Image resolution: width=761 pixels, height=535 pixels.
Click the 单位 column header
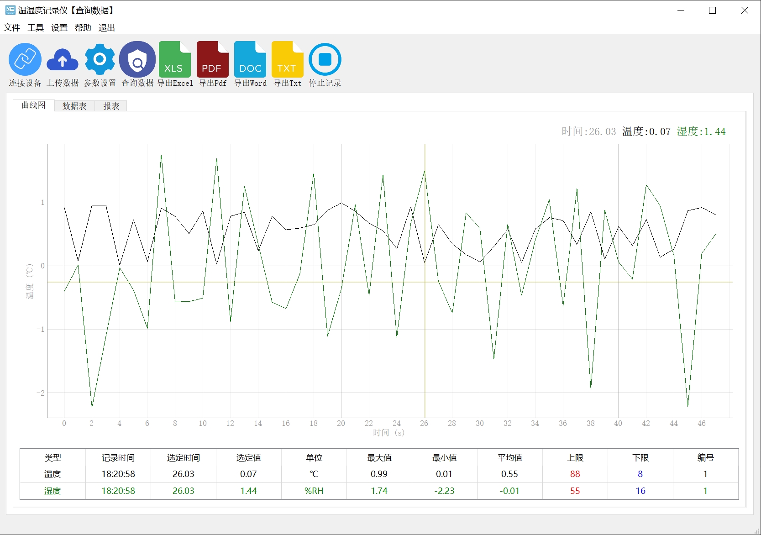pyautogui.click(x=314, y=458)
